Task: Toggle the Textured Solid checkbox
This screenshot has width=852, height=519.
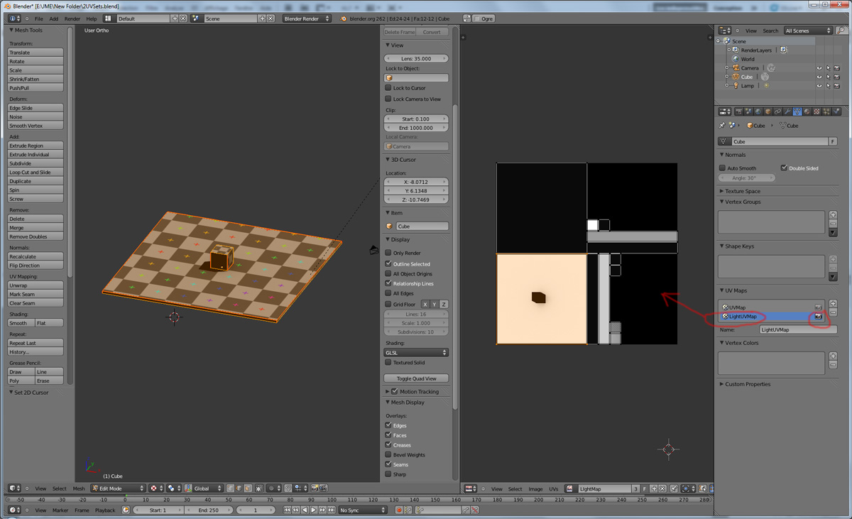Action: 388,363
